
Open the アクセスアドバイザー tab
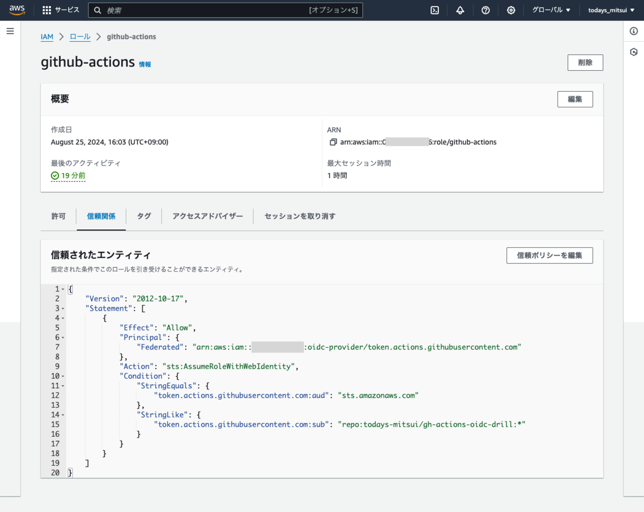[207, 216]
